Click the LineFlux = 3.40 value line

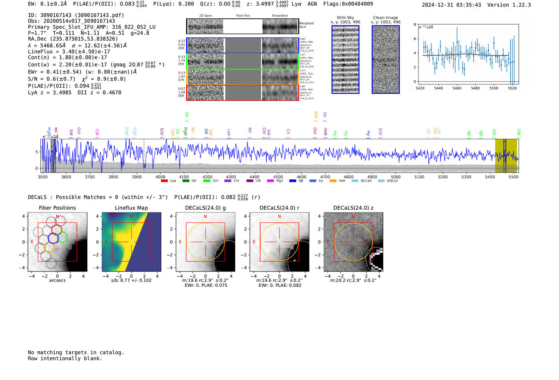[x=69, y=51]
